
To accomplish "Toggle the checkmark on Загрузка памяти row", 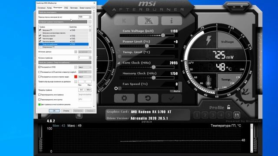I will (x=40, y=36).
